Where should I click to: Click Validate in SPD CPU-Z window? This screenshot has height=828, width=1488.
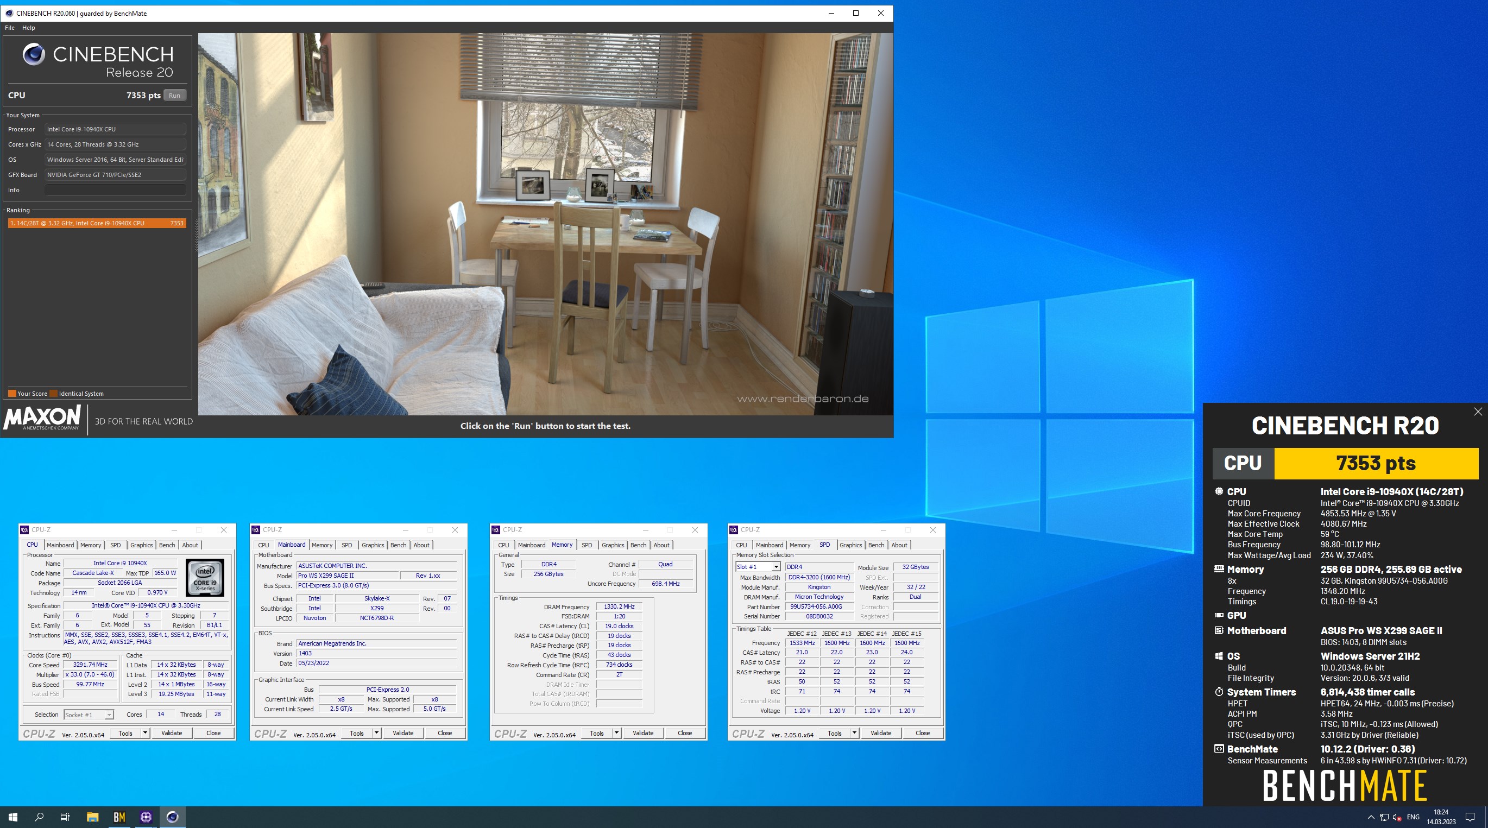pyautogui.click(x=881, y=733)
